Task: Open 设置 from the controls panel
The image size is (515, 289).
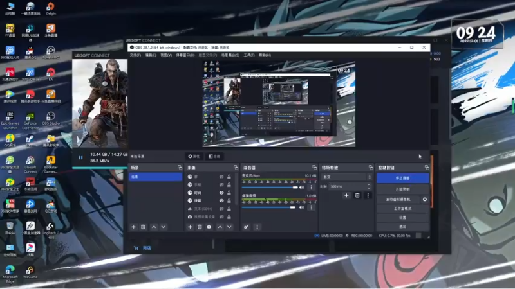Action: pos(403,217)
